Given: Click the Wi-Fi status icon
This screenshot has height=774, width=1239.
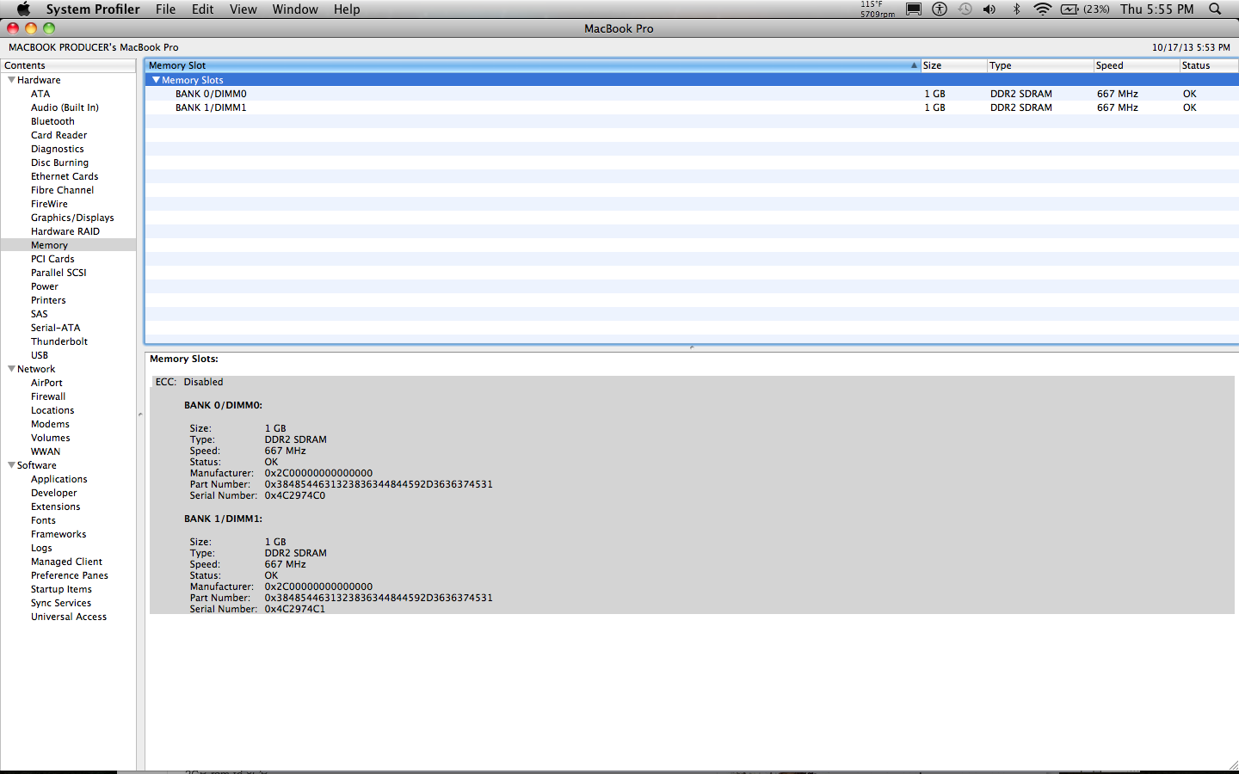Looking at the screenshot, I should click(x=1042, y=9).
